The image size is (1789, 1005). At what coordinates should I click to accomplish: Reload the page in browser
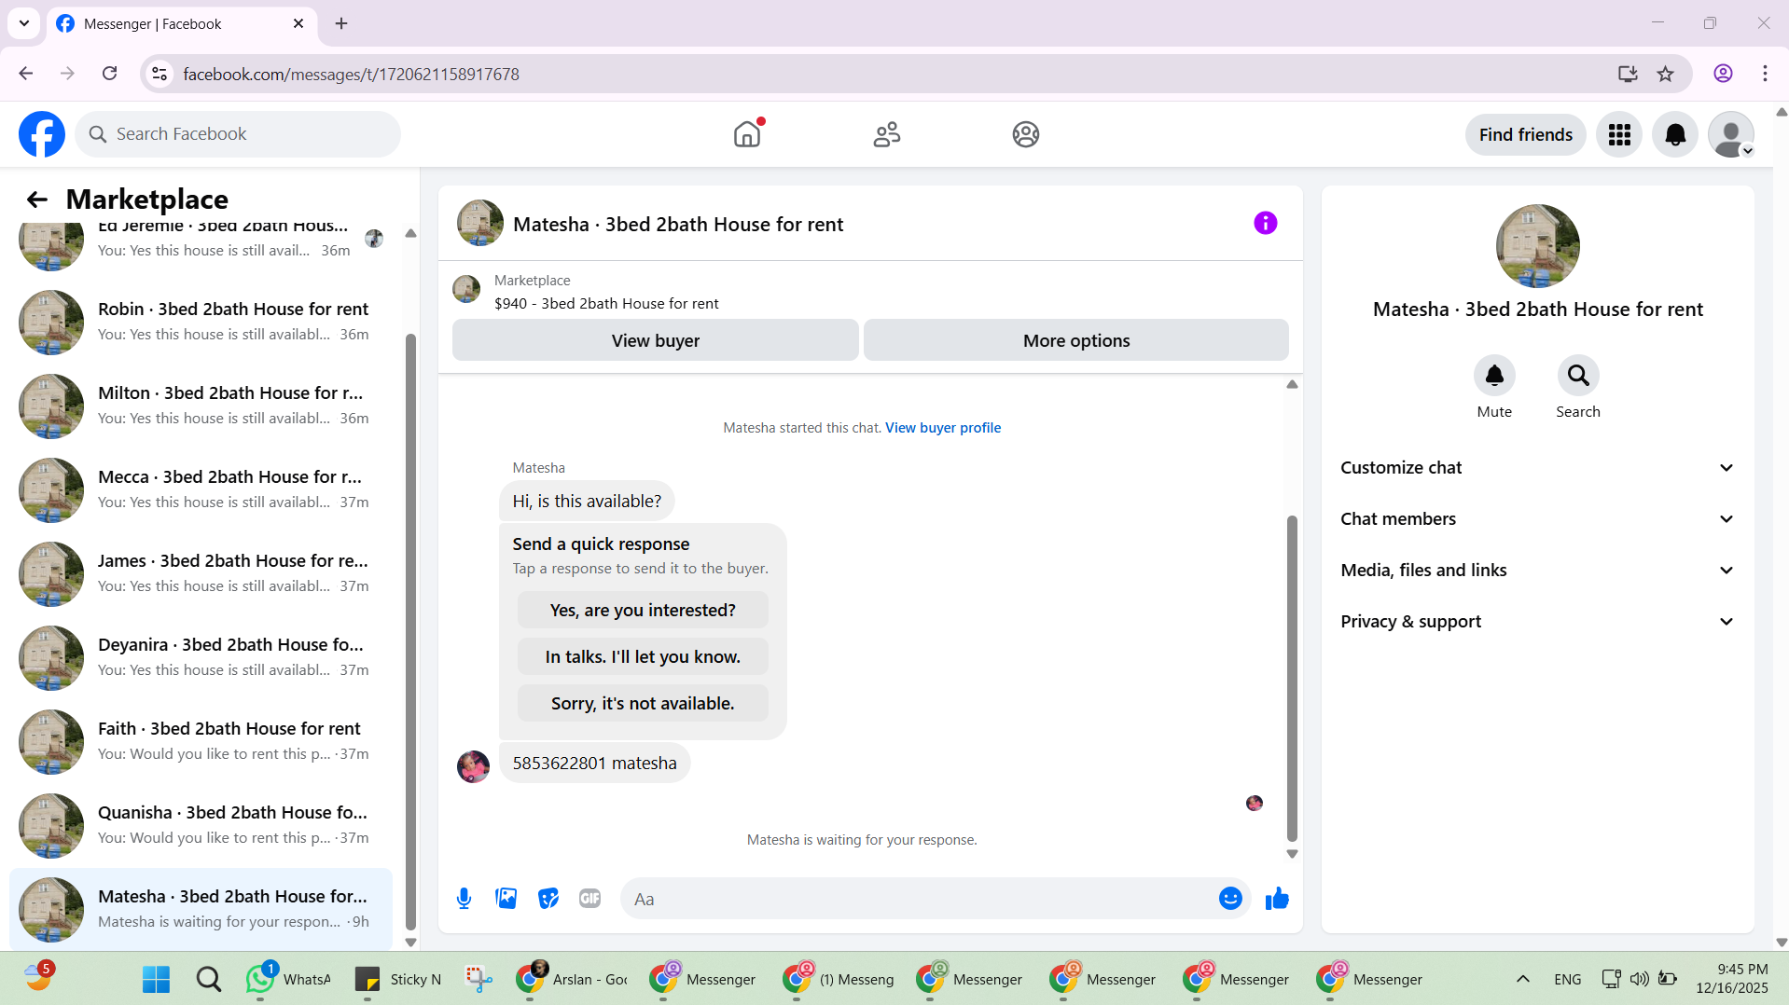pos(109,74)
